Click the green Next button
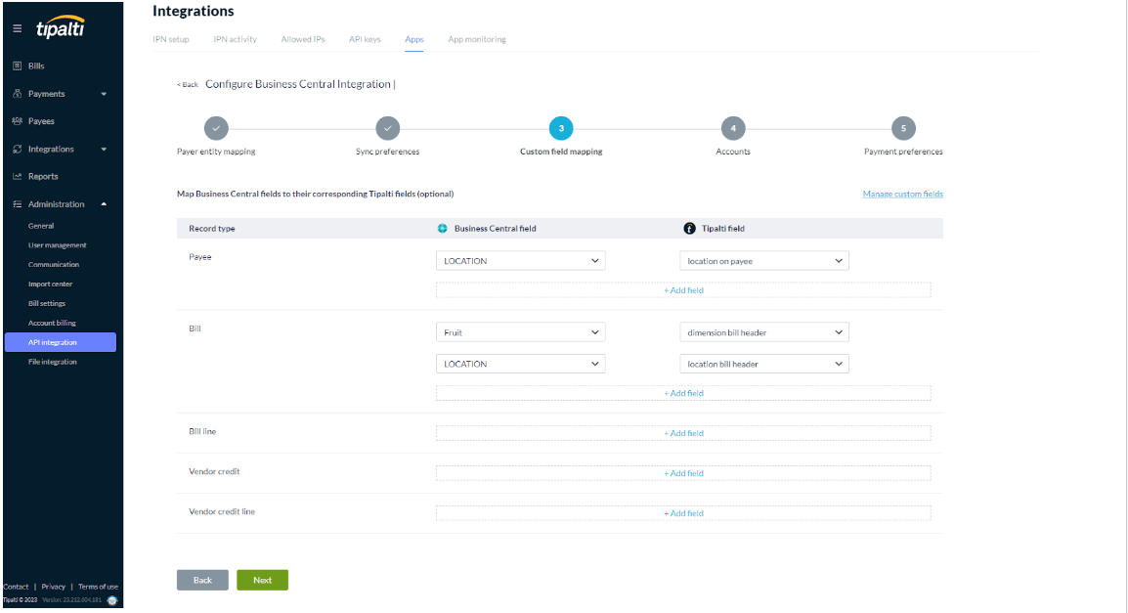The image size is (1128, 613). tap(262, 580)
